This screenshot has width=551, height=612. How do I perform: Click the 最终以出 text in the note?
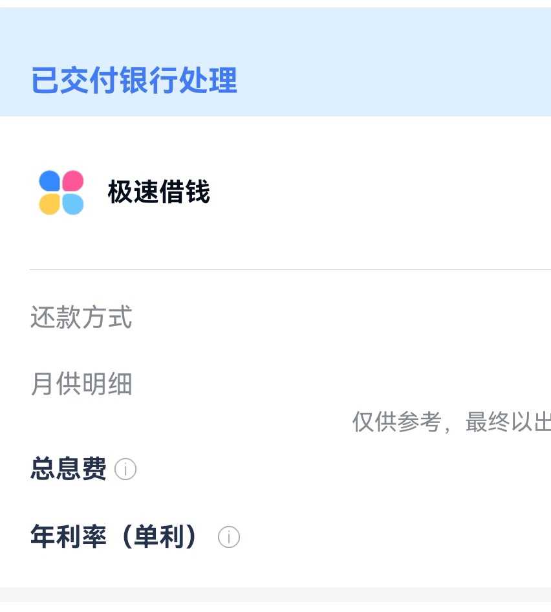pos(508,422)
